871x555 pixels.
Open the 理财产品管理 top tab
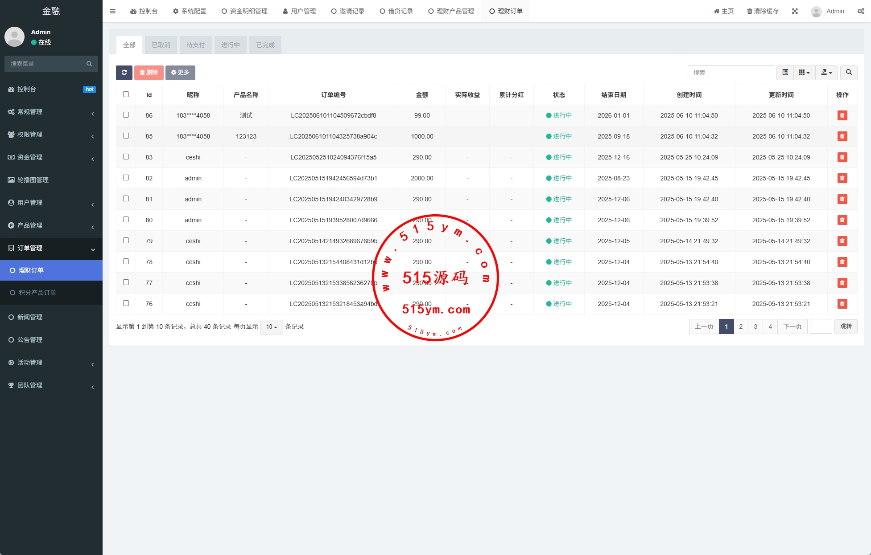pos(451,11)
